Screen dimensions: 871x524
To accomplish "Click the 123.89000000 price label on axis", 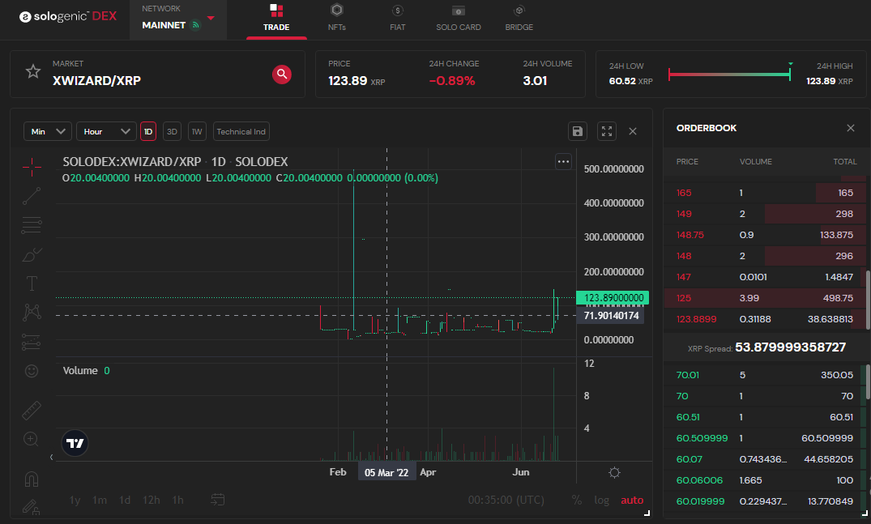I will pos(613,298).
